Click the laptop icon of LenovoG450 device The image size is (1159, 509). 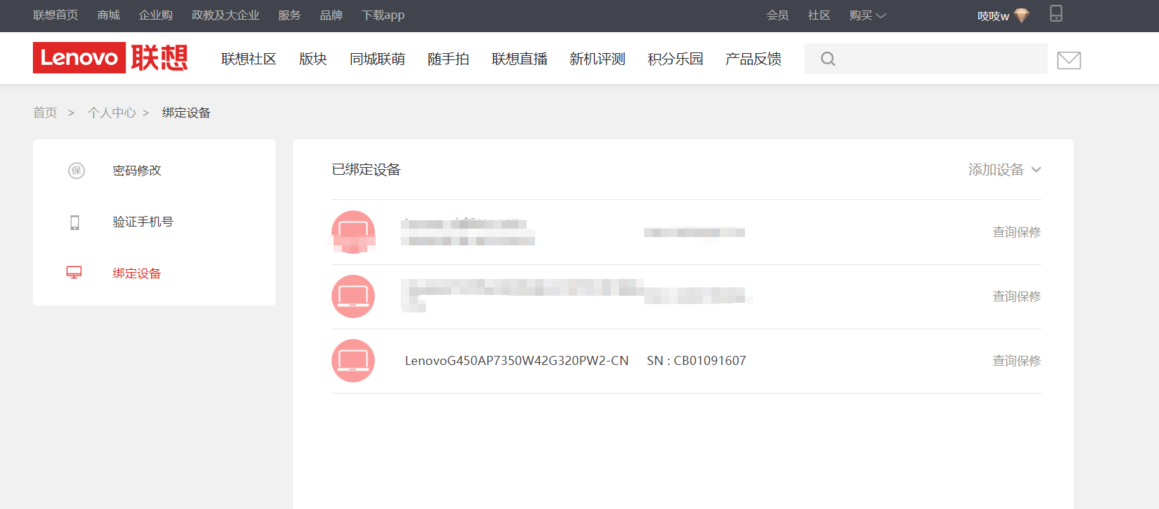[353, 361]
